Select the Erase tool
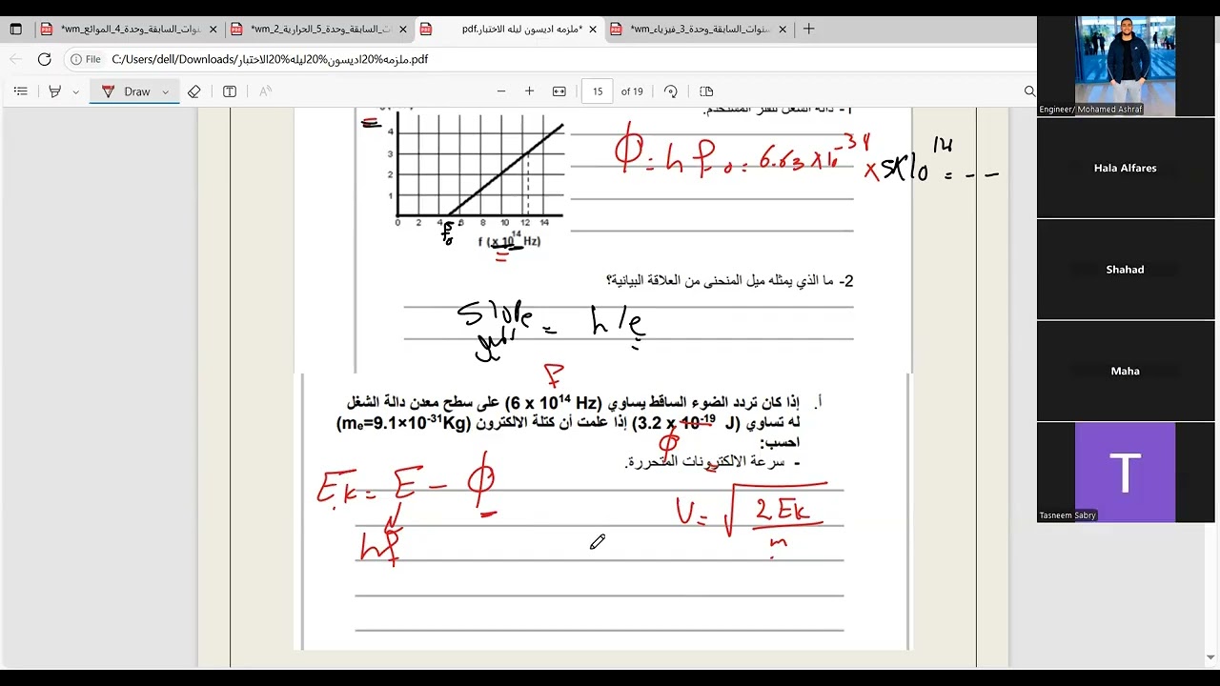The height and width of the screenshot is (686, 1220). (x=194, y=91)
